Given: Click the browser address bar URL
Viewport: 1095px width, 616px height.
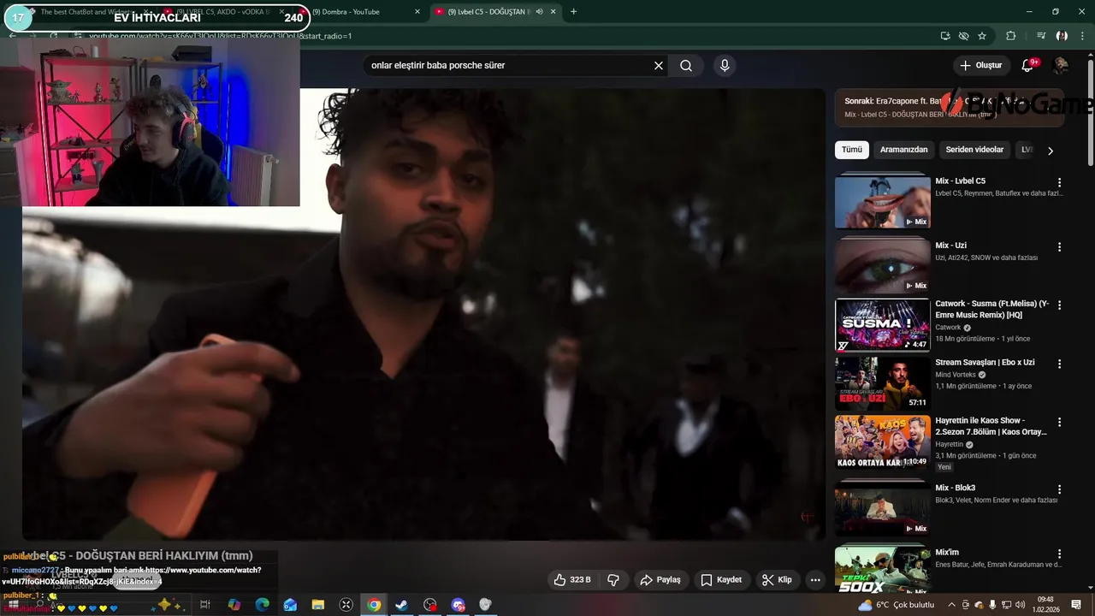Looking at the screenshot, I should (221, 36).
